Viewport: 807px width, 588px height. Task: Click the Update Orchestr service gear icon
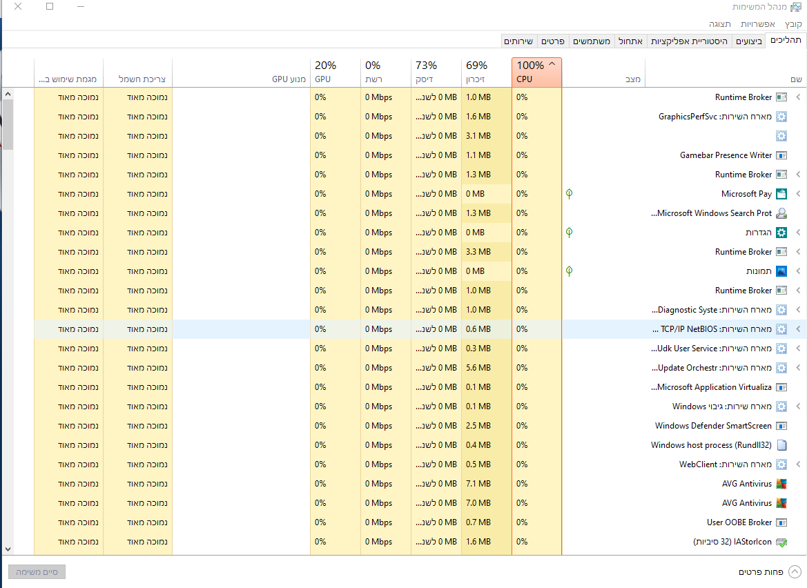coord(781,368)
